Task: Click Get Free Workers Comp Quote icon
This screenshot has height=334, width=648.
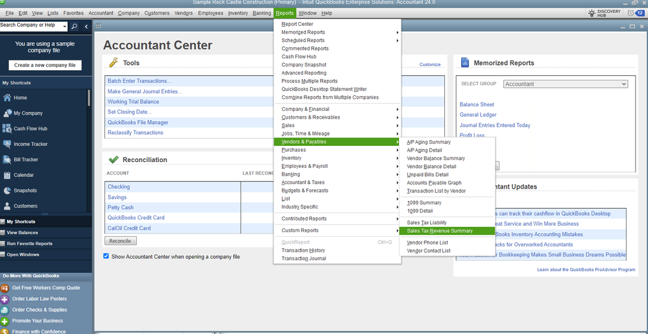Action: point(5,288)
